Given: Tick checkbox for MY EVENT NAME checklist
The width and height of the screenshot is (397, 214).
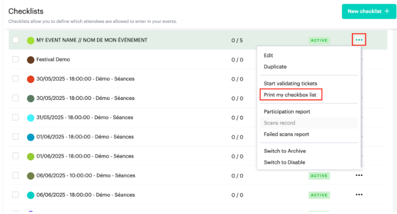Looking at the screenshot, I should click(15, 40).
